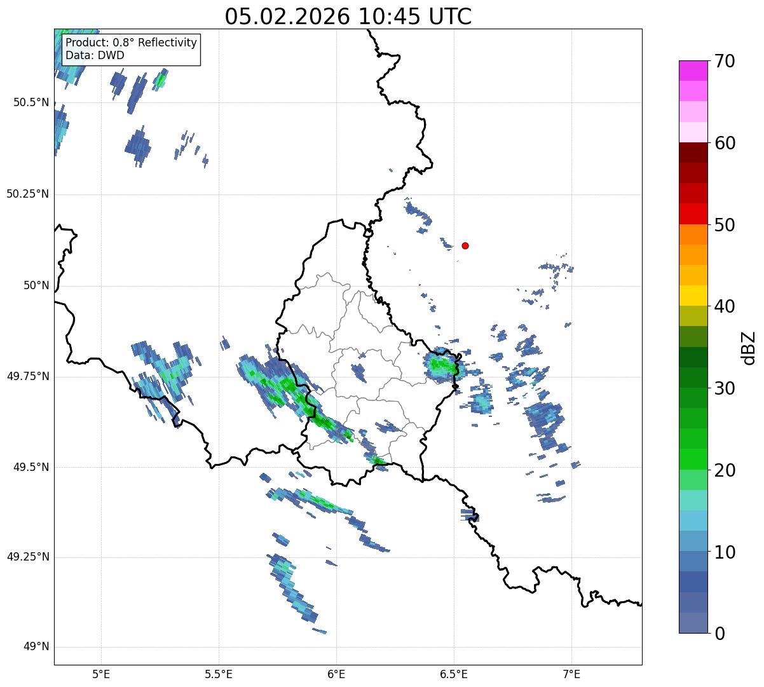
Task: Click the 5°E longitude label
Action: (x=101, y=674)
